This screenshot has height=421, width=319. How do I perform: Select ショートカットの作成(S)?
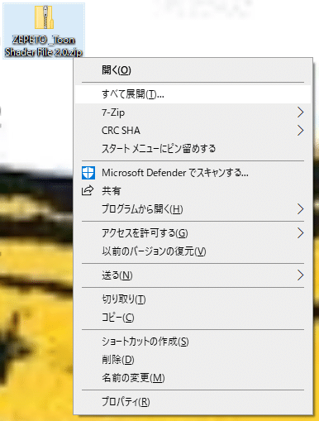click(x=193, y=342)
